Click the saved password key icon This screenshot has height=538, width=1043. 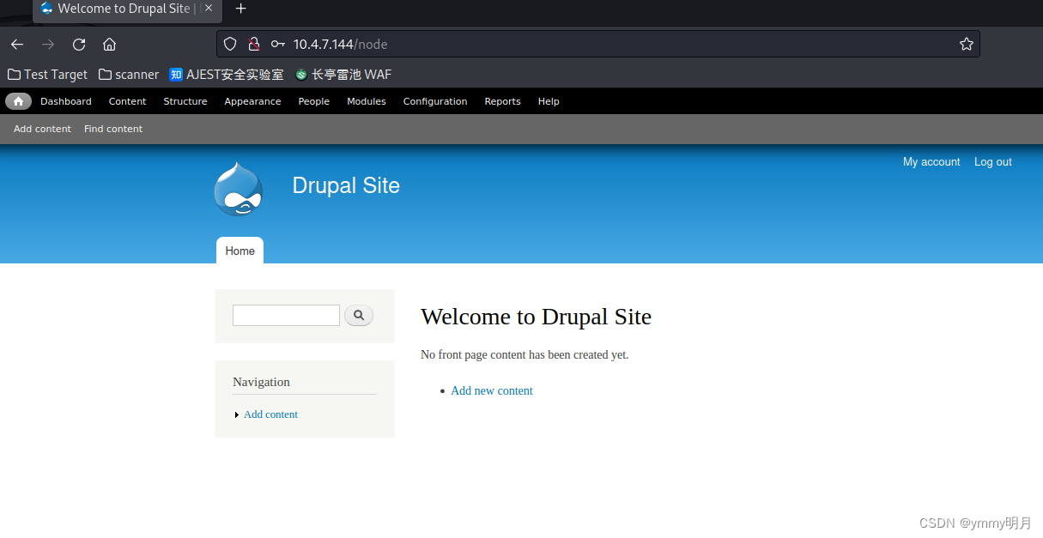point(277,44)
